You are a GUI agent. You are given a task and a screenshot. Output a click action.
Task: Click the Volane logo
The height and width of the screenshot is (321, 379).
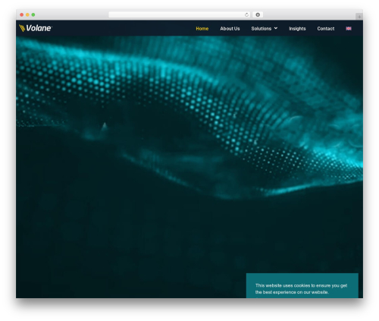(36, 28)
